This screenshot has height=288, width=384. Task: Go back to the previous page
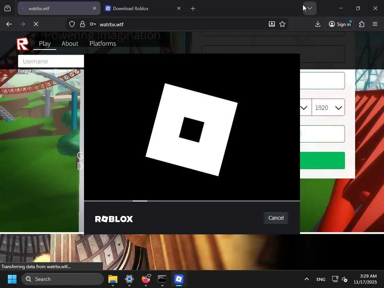(x=9, y=24)
